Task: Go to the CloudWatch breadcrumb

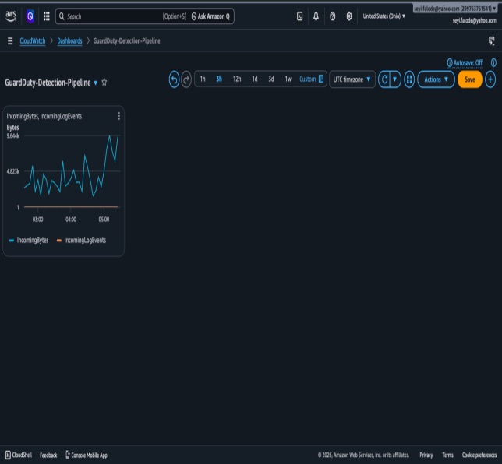Action: tap(33, 41)
